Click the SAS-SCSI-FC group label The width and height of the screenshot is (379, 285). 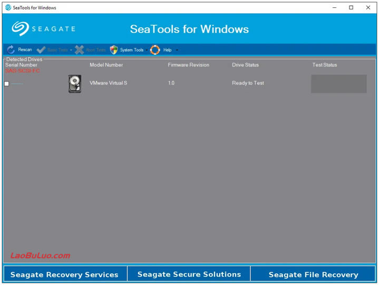[x=23, y=71]
